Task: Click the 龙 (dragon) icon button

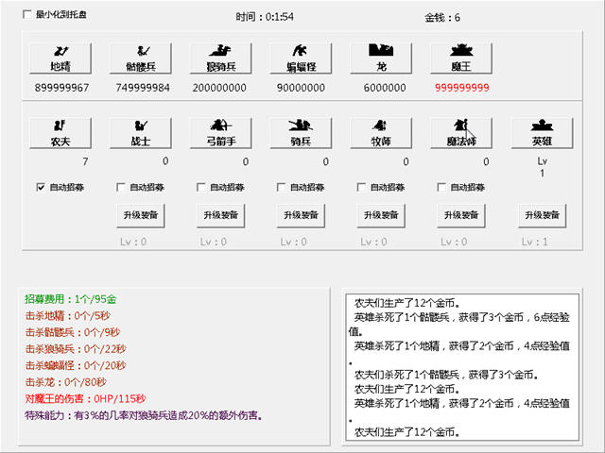Action: (x=382, y=59)
